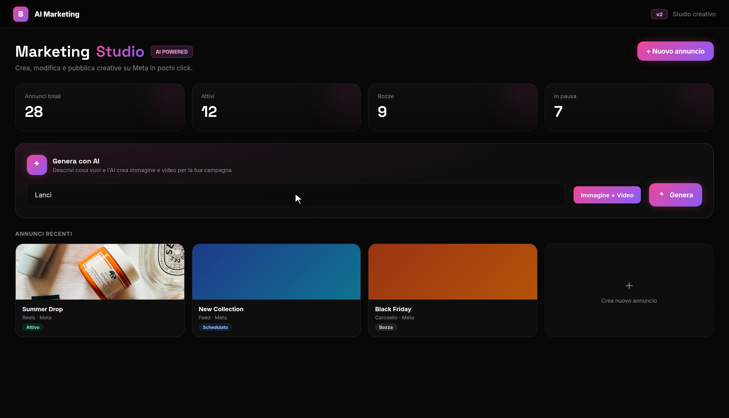
Task: Open the Summer Drop product thumbnail
Action: 100,271
